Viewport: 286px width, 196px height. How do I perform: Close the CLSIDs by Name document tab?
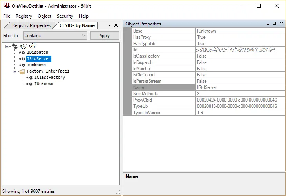tap(116, 25)
